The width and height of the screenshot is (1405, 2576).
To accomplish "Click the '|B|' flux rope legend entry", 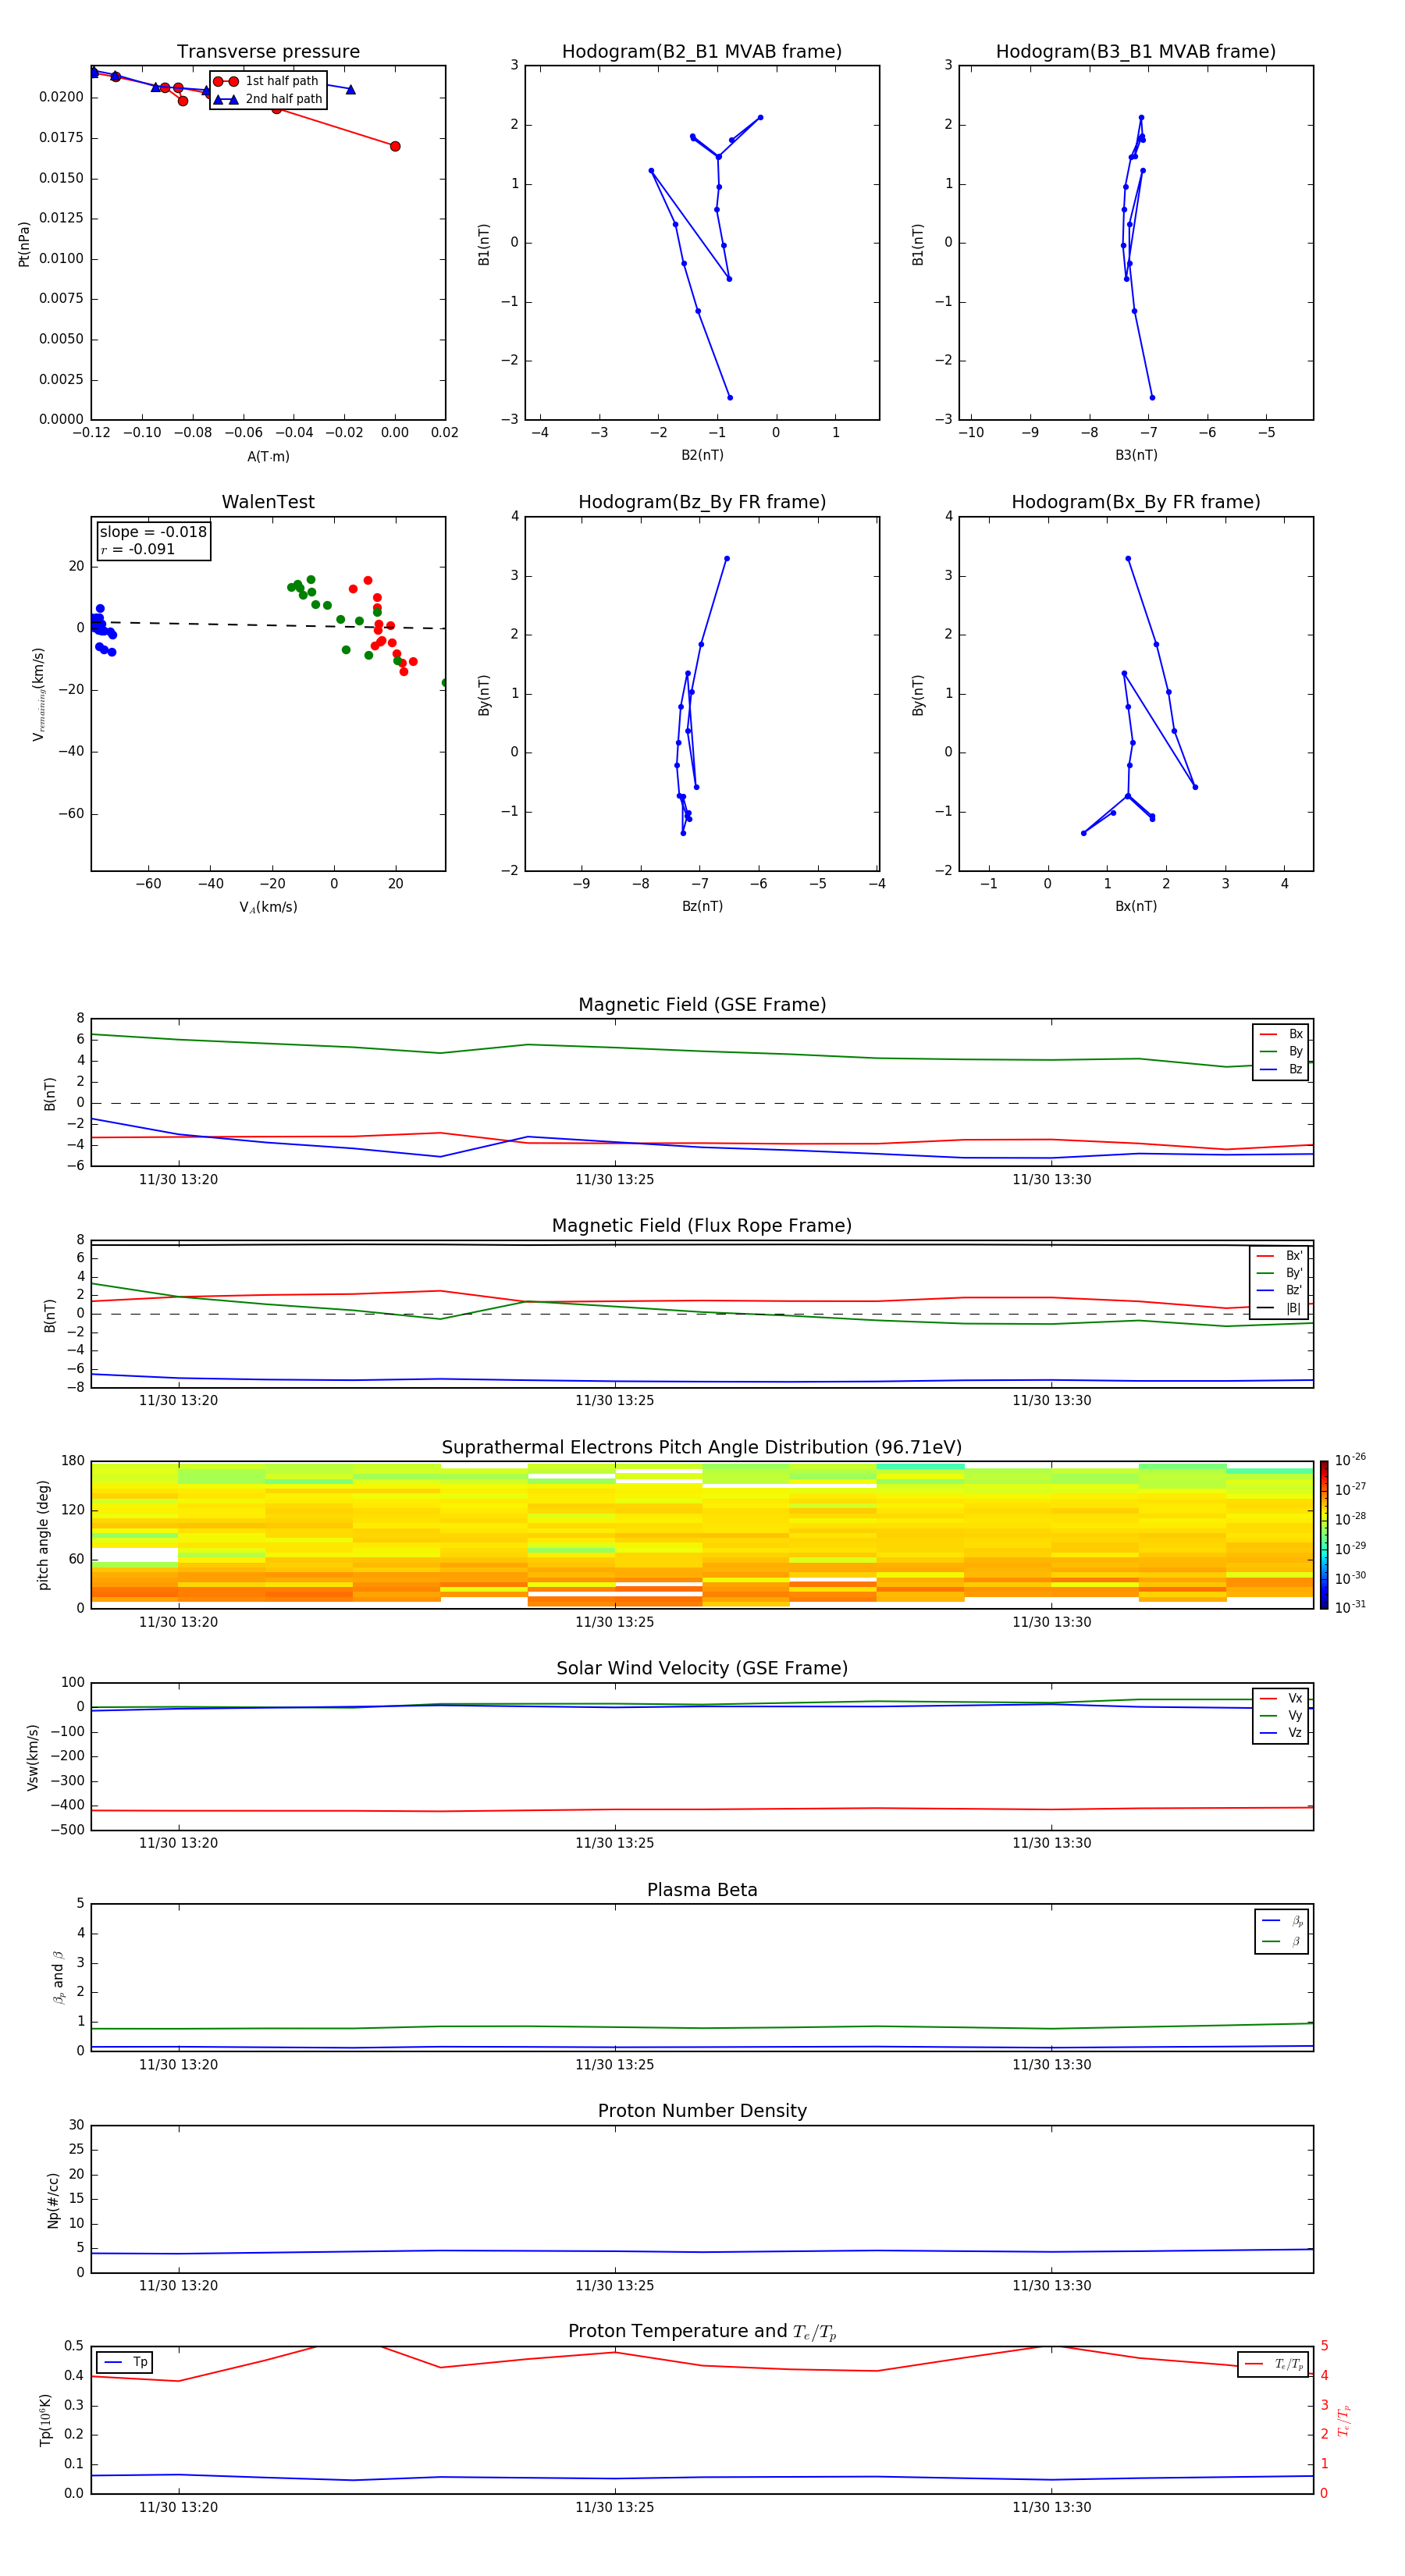I will click(x=1280, y=1308).
